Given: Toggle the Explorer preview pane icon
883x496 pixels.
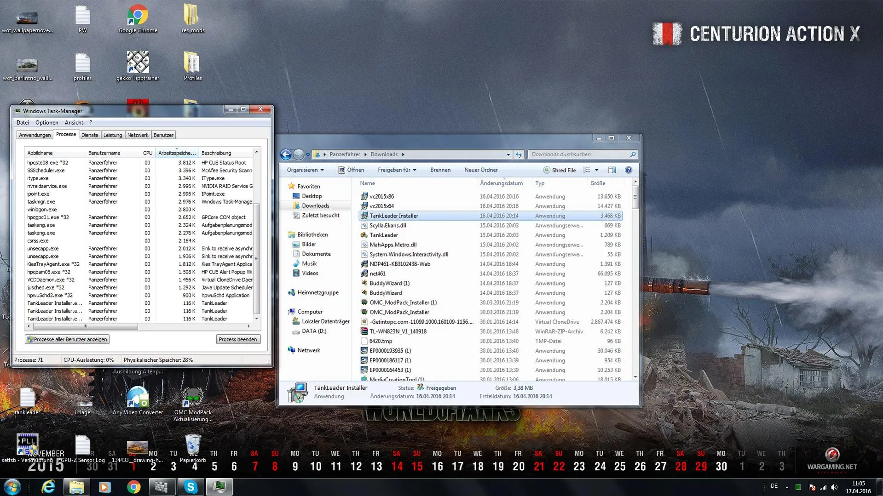Looking at the screenshot, I should tap(612, 170).
